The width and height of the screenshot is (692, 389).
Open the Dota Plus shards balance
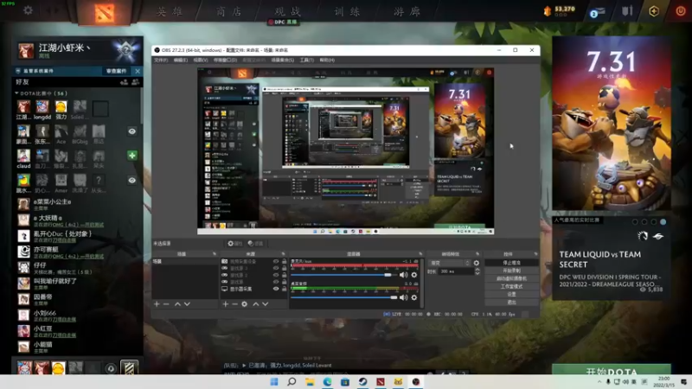pyautogui.click(x=560, y=10)
